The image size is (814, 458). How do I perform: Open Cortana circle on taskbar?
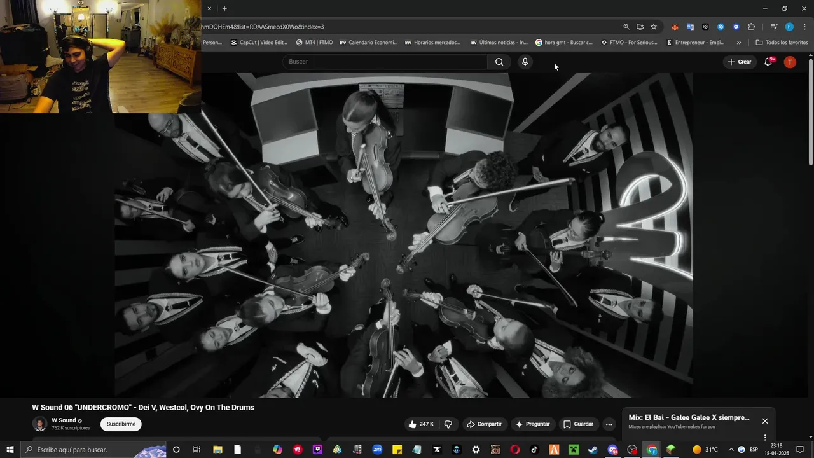pos(176,450)
